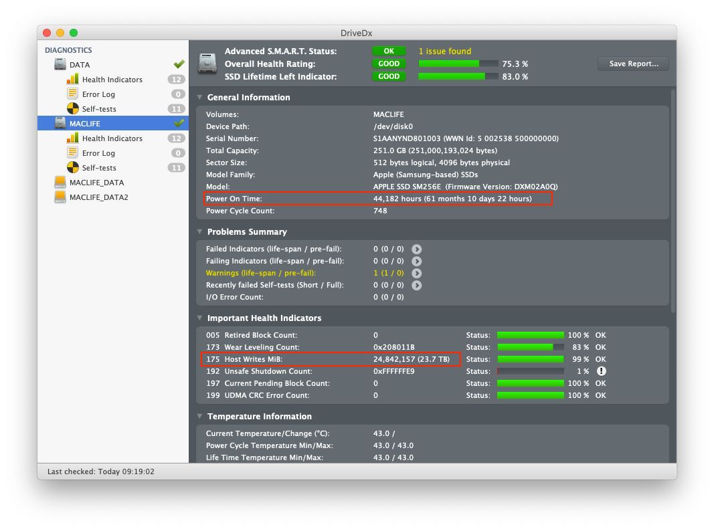Click the warning icon beside Unsafe Shutdown Count

point(601,371)
